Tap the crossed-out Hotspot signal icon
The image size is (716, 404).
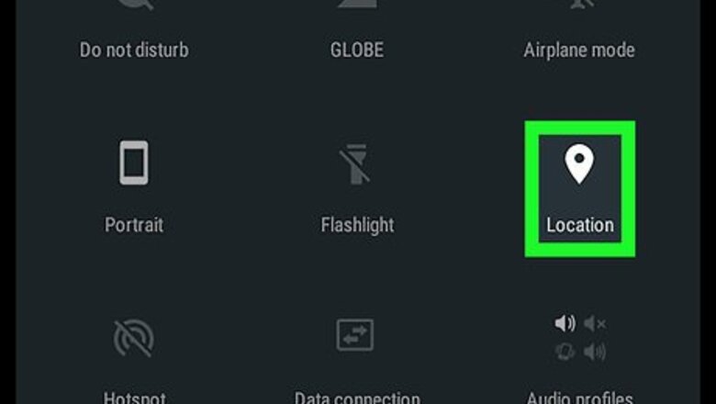[x=133, y=338]
